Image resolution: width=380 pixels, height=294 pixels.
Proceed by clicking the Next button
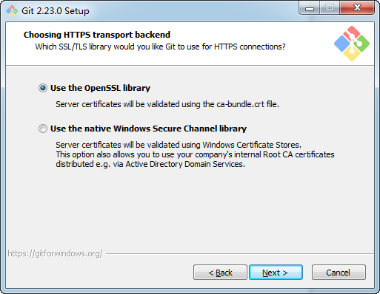pos(276,273)
